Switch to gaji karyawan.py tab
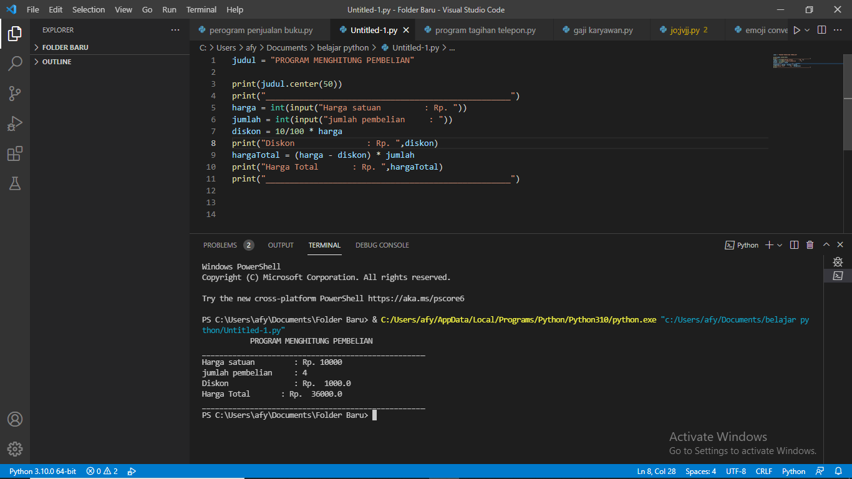Image resolution: width=852 pixels, height=479 pixels. click(601, 30)
